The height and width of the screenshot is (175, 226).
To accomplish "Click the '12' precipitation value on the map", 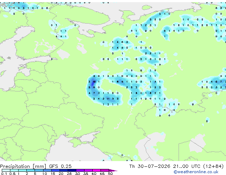I will coord(94,82).
